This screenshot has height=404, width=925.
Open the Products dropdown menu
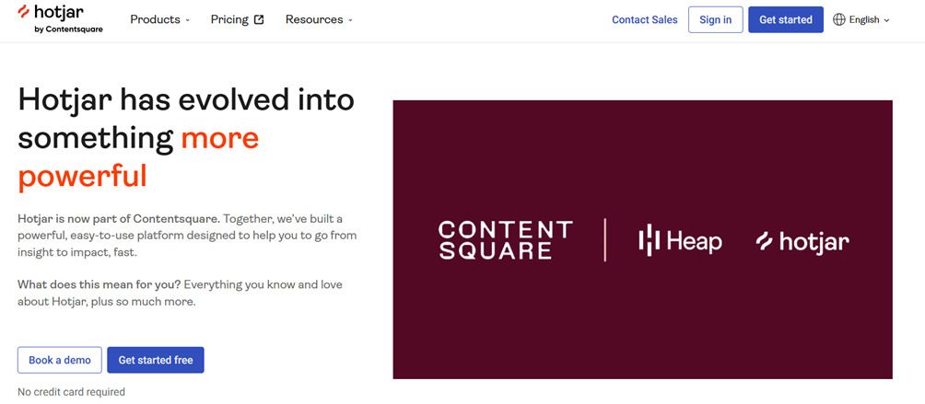(160, 19)
